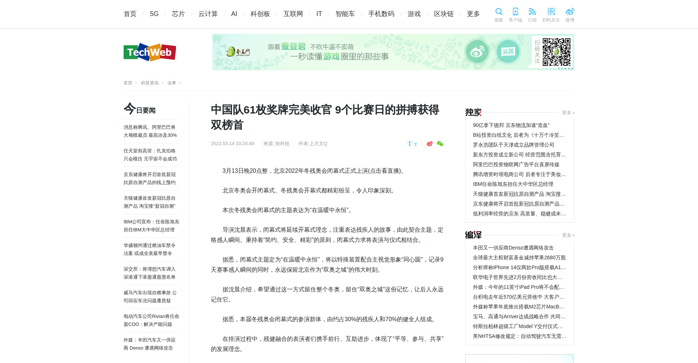Screen dimensions: 698x363
Task: Open 智能车 navigation item
Action: point(345,14)
